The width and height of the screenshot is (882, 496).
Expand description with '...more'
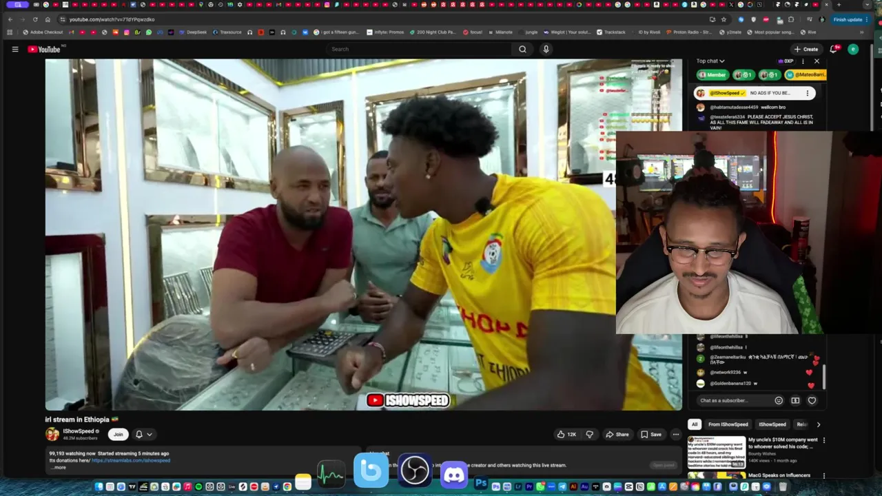pos(59,467)
